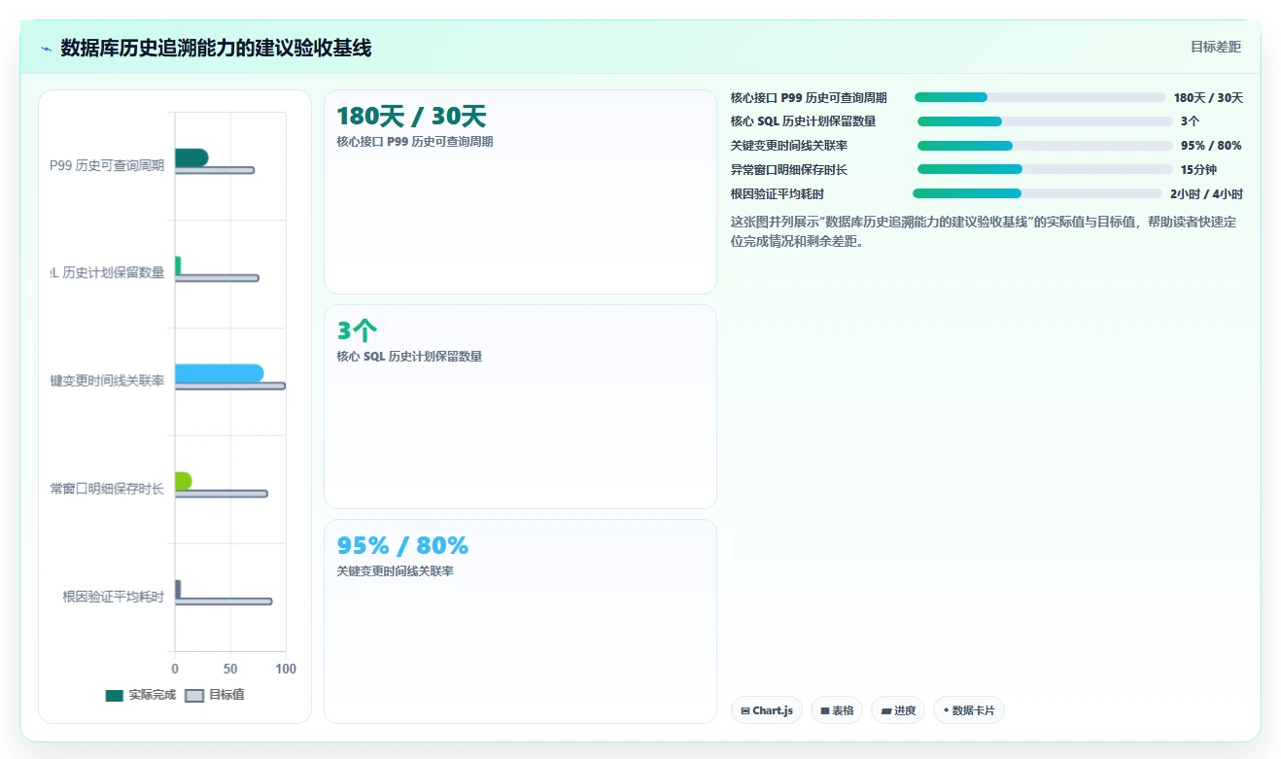Image resolution: width=1281 pixels, height=759 pixels.
Task: Click the blue actual bar for 变更时间线关联率
Action: pos(220,373)
